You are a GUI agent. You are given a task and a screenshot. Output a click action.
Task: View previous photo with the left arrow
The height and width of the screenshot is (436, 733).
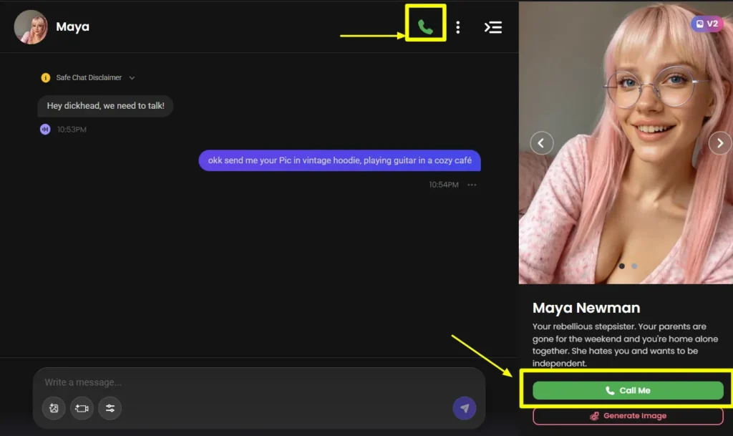pyautogui.click(x=542, y=142)
